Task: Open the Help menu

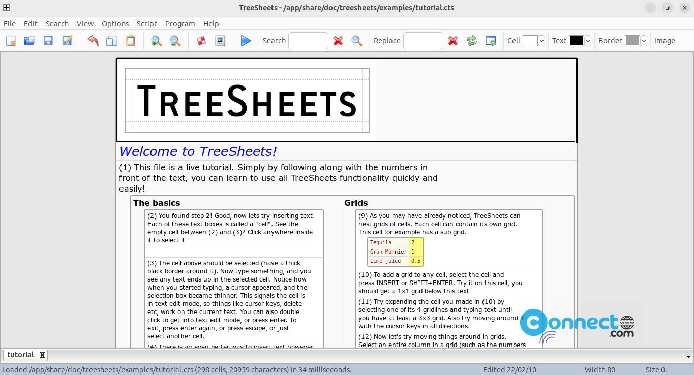Action: click(211, 24)
